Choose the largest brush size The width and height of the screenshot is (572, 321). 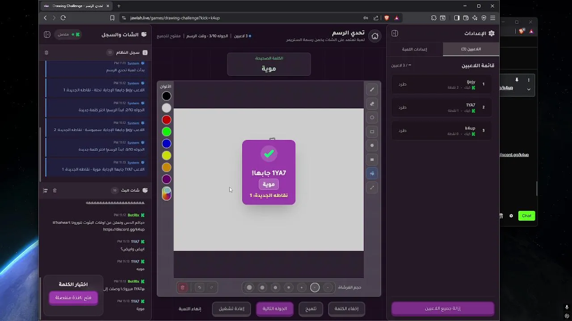249,288
